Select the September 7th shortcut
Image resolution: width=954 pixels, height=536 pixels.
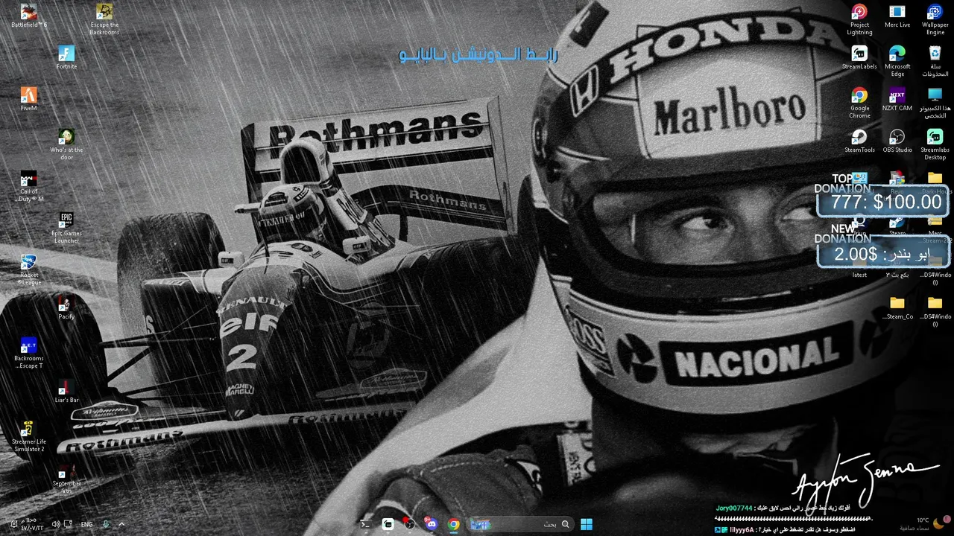[x=66, y=478]
